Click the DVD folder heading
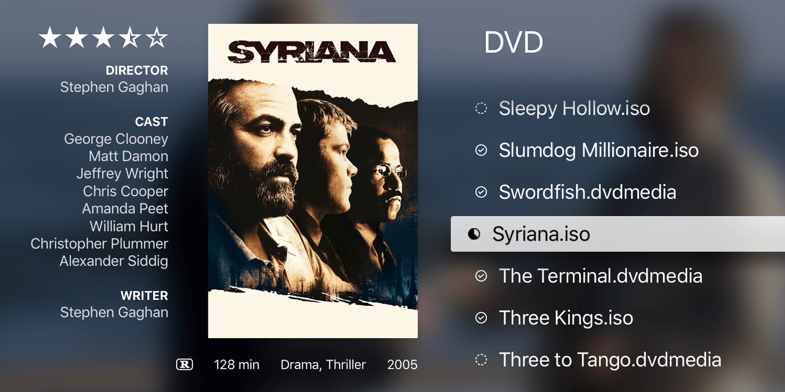This screenshot has height=392, width=785. coord(513,42)
